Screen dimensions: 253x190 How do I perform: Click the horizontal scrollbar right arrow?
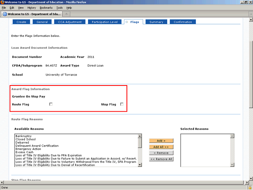click(x=247, y=182)
